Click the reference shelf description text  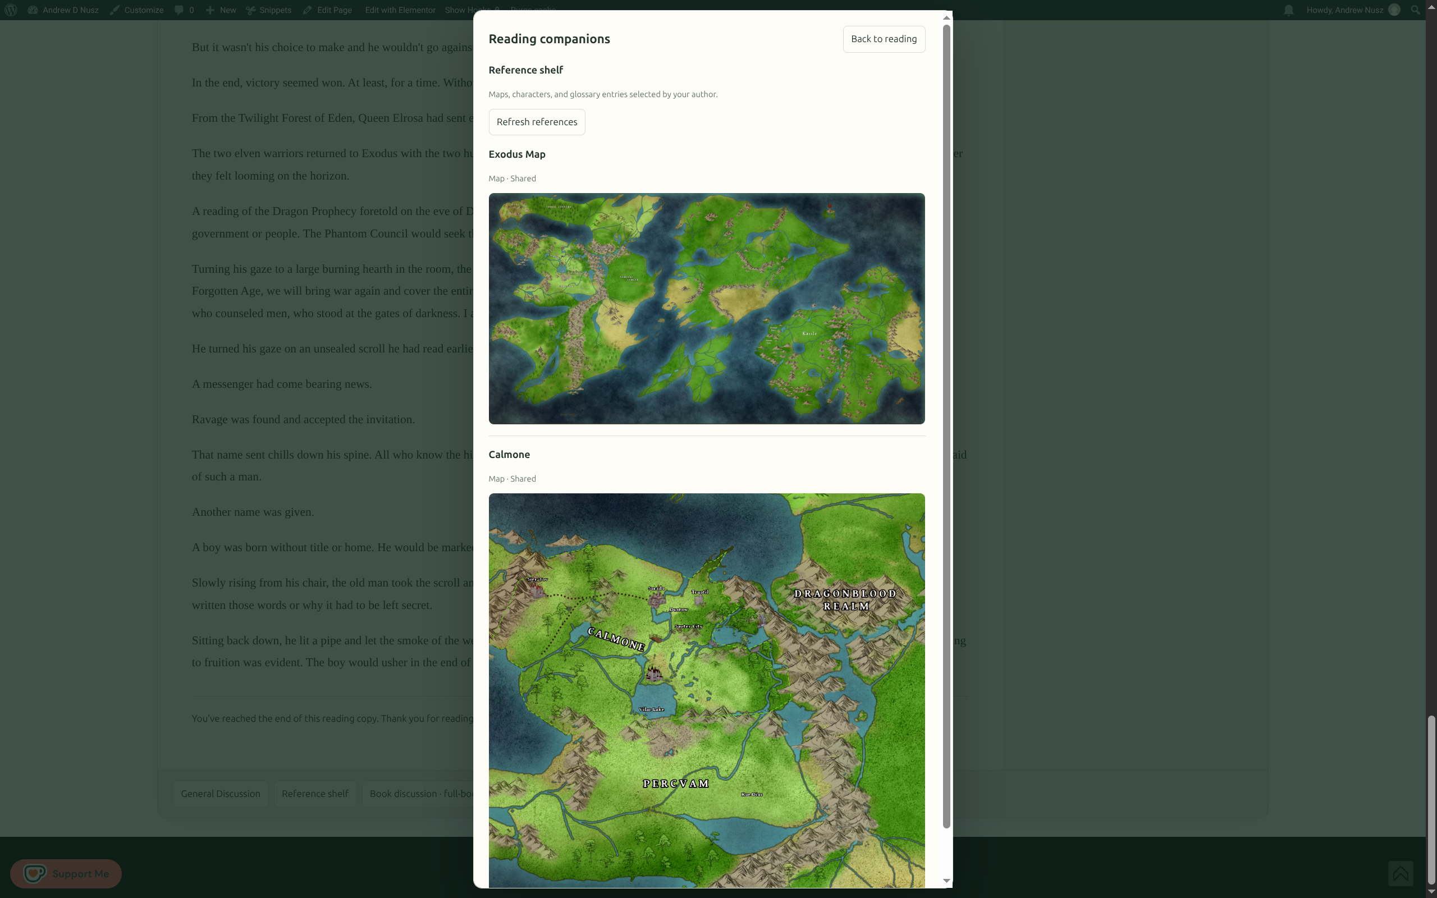pyautogui.click(x=603, y=94)
